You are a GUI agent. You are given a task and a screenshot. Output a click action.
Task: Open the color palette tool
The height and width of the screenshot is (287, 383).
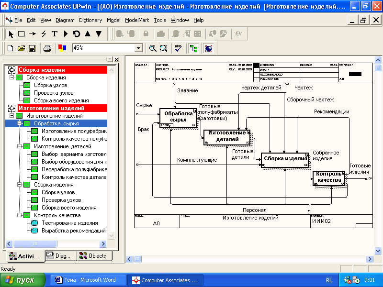62,48
